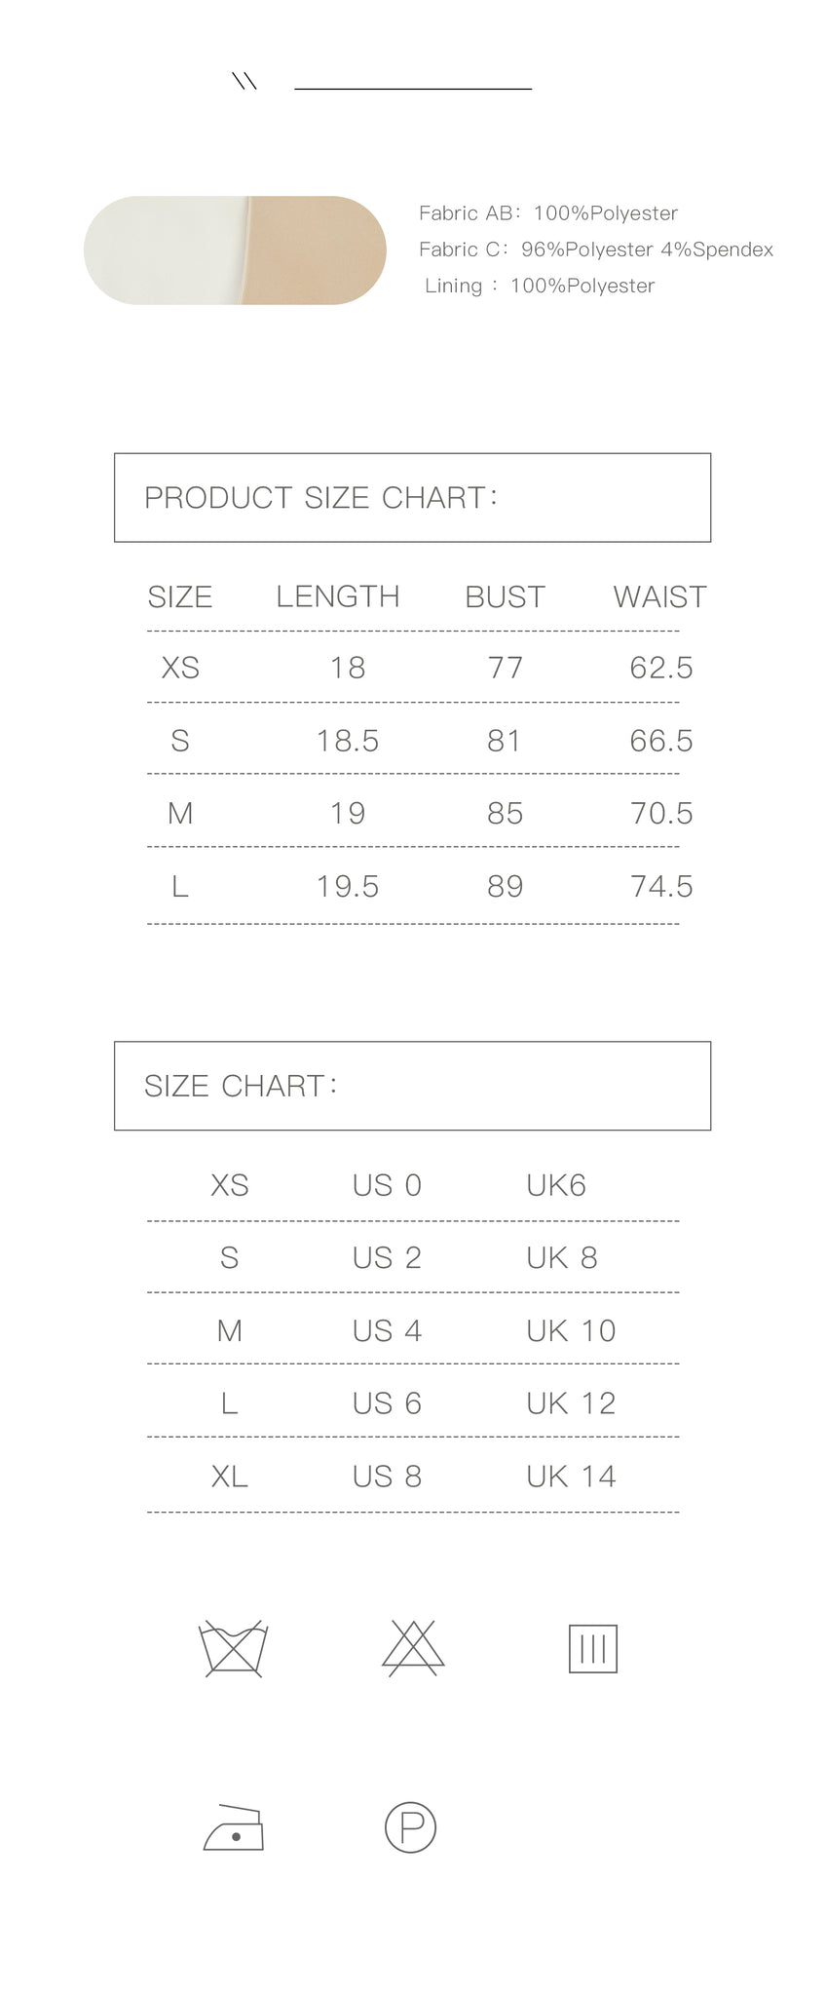Click the UK 14 size entry
826x1996 pixels.
pyautogui.click(x=571, y=1477)
